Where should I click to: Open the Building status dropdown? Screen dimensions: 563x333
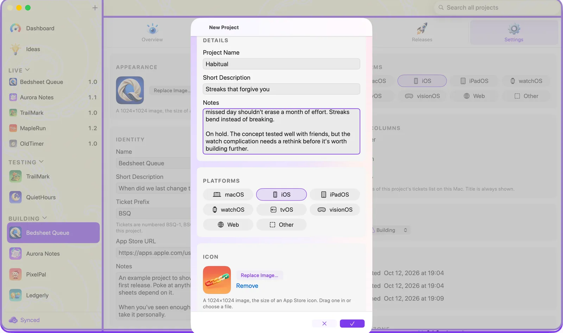pos(391,230)
